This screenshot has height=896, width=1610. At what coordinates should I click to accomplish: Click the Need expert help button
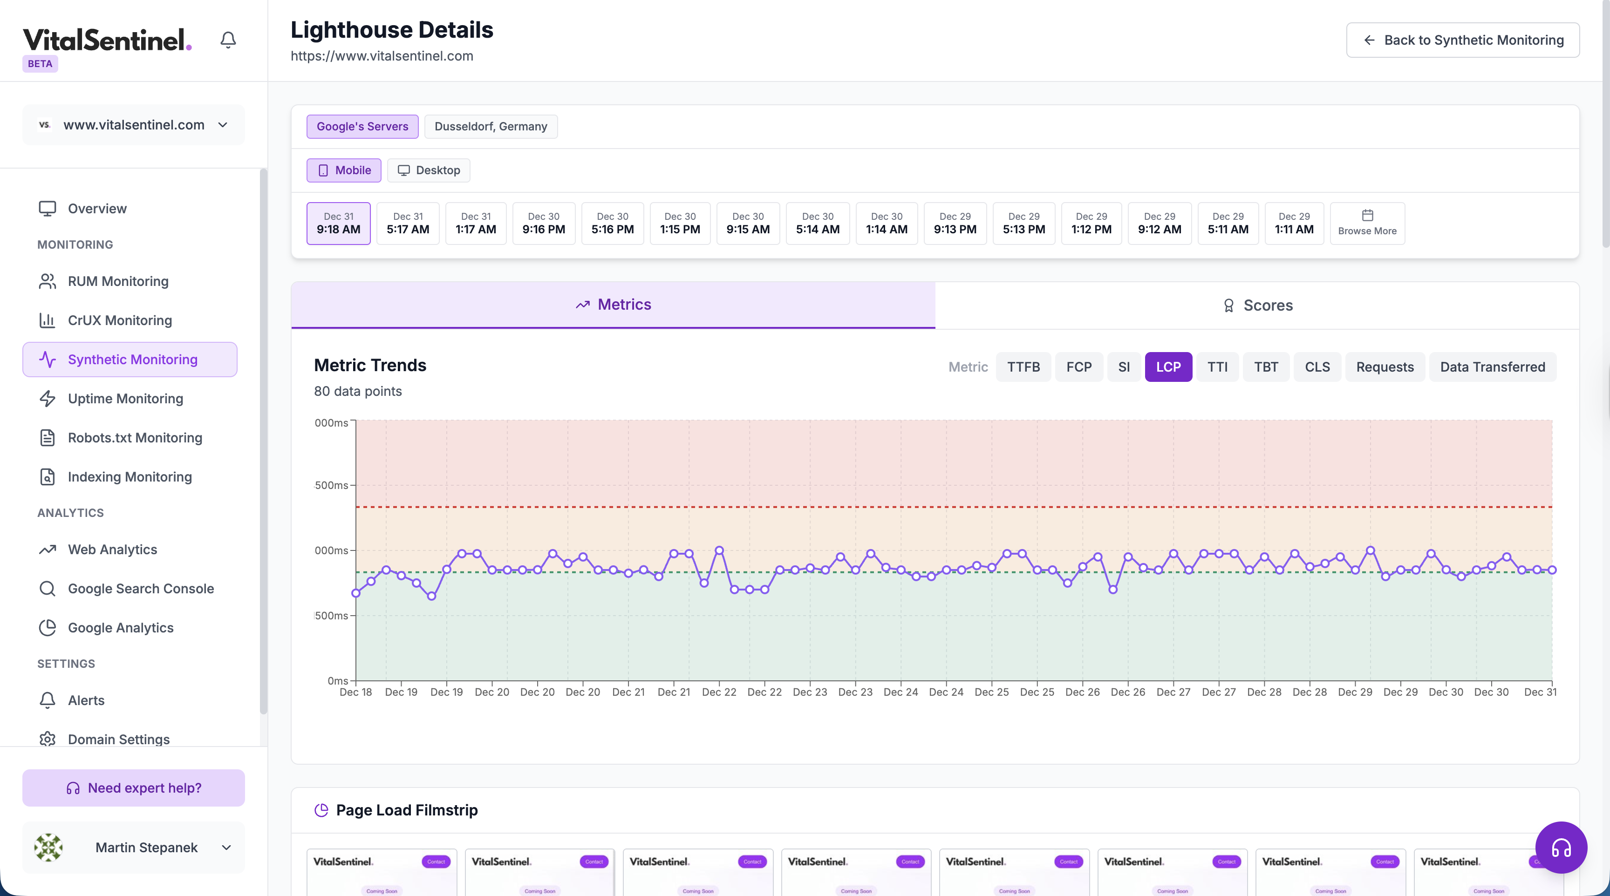click(x=134, y=788)
